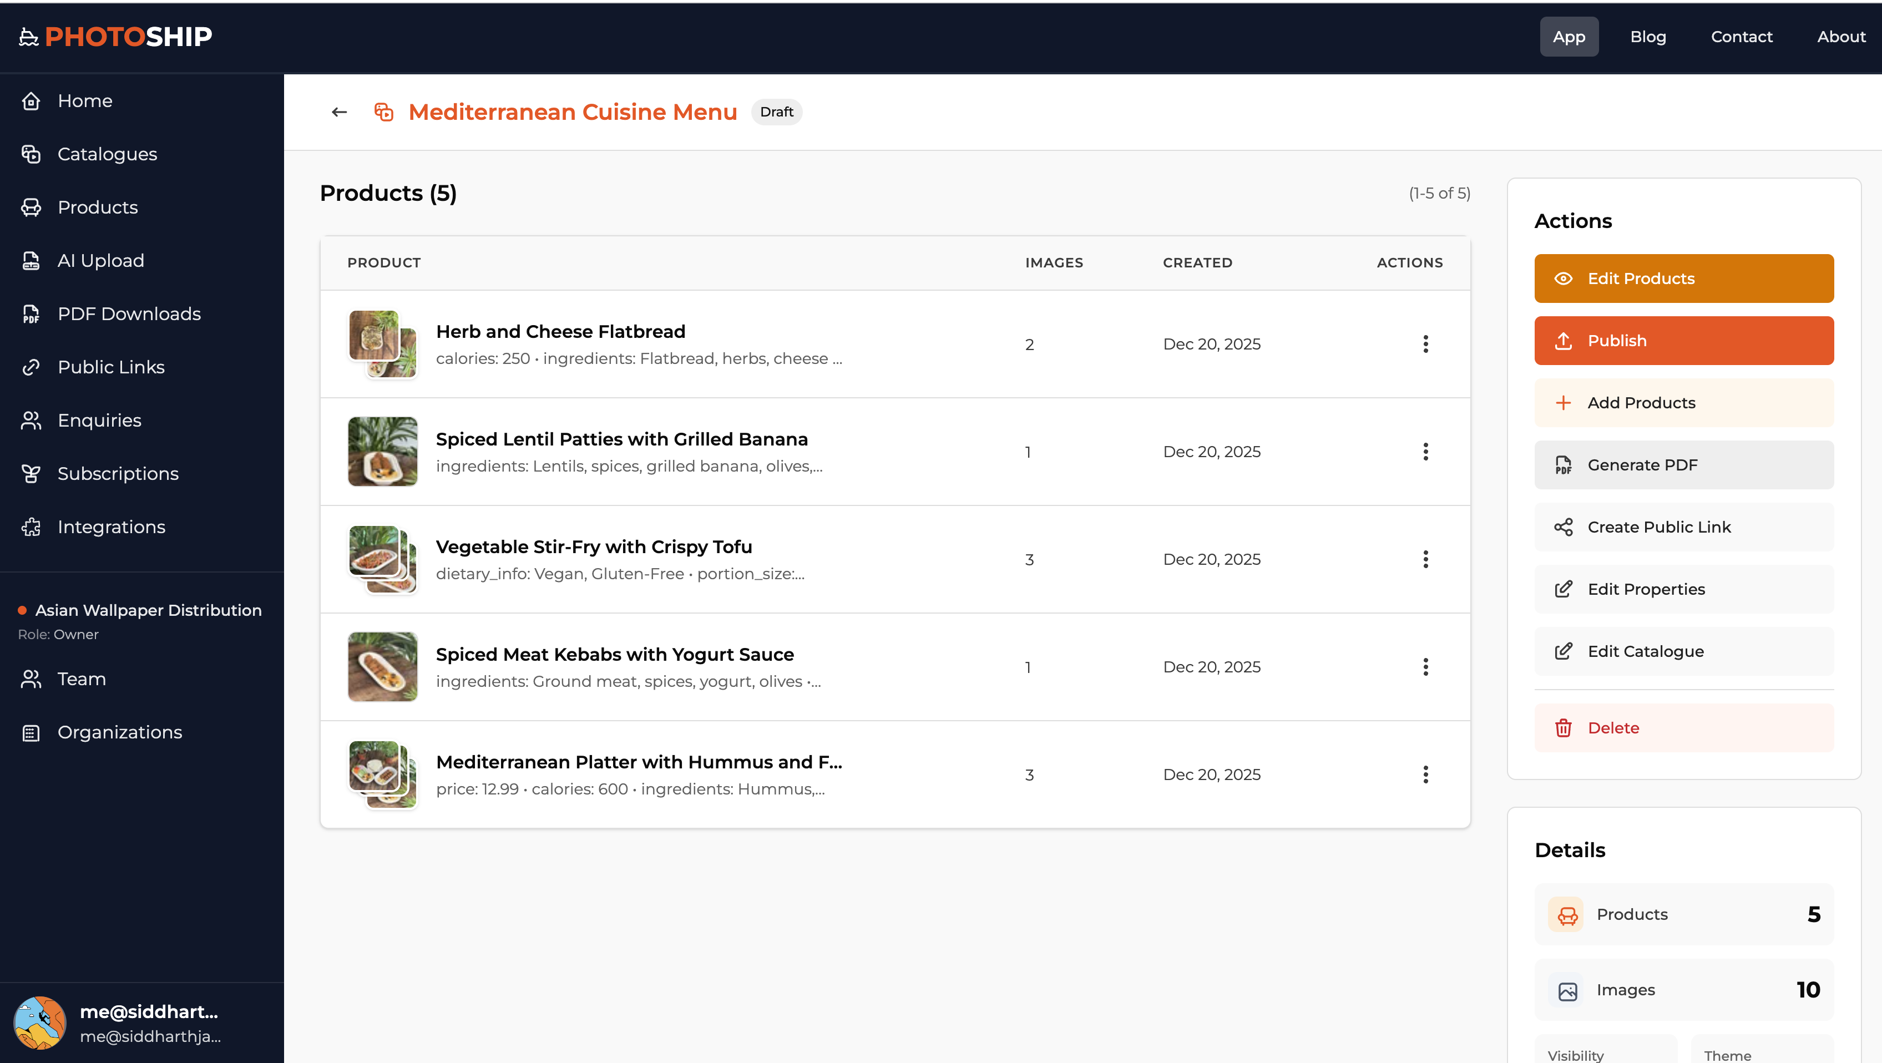The height and width of the screenshot is (1063, 1882).
Task: Open the About page from the top bar
Action: click(1840, 37)
